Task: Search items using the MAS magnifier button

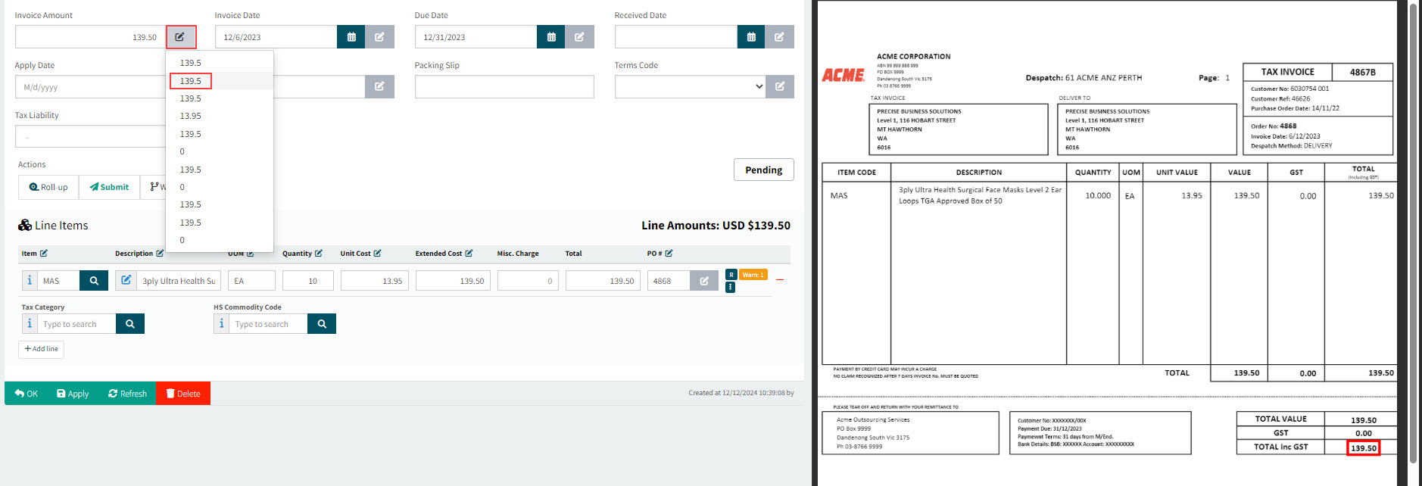Action: tap(94, 281)
